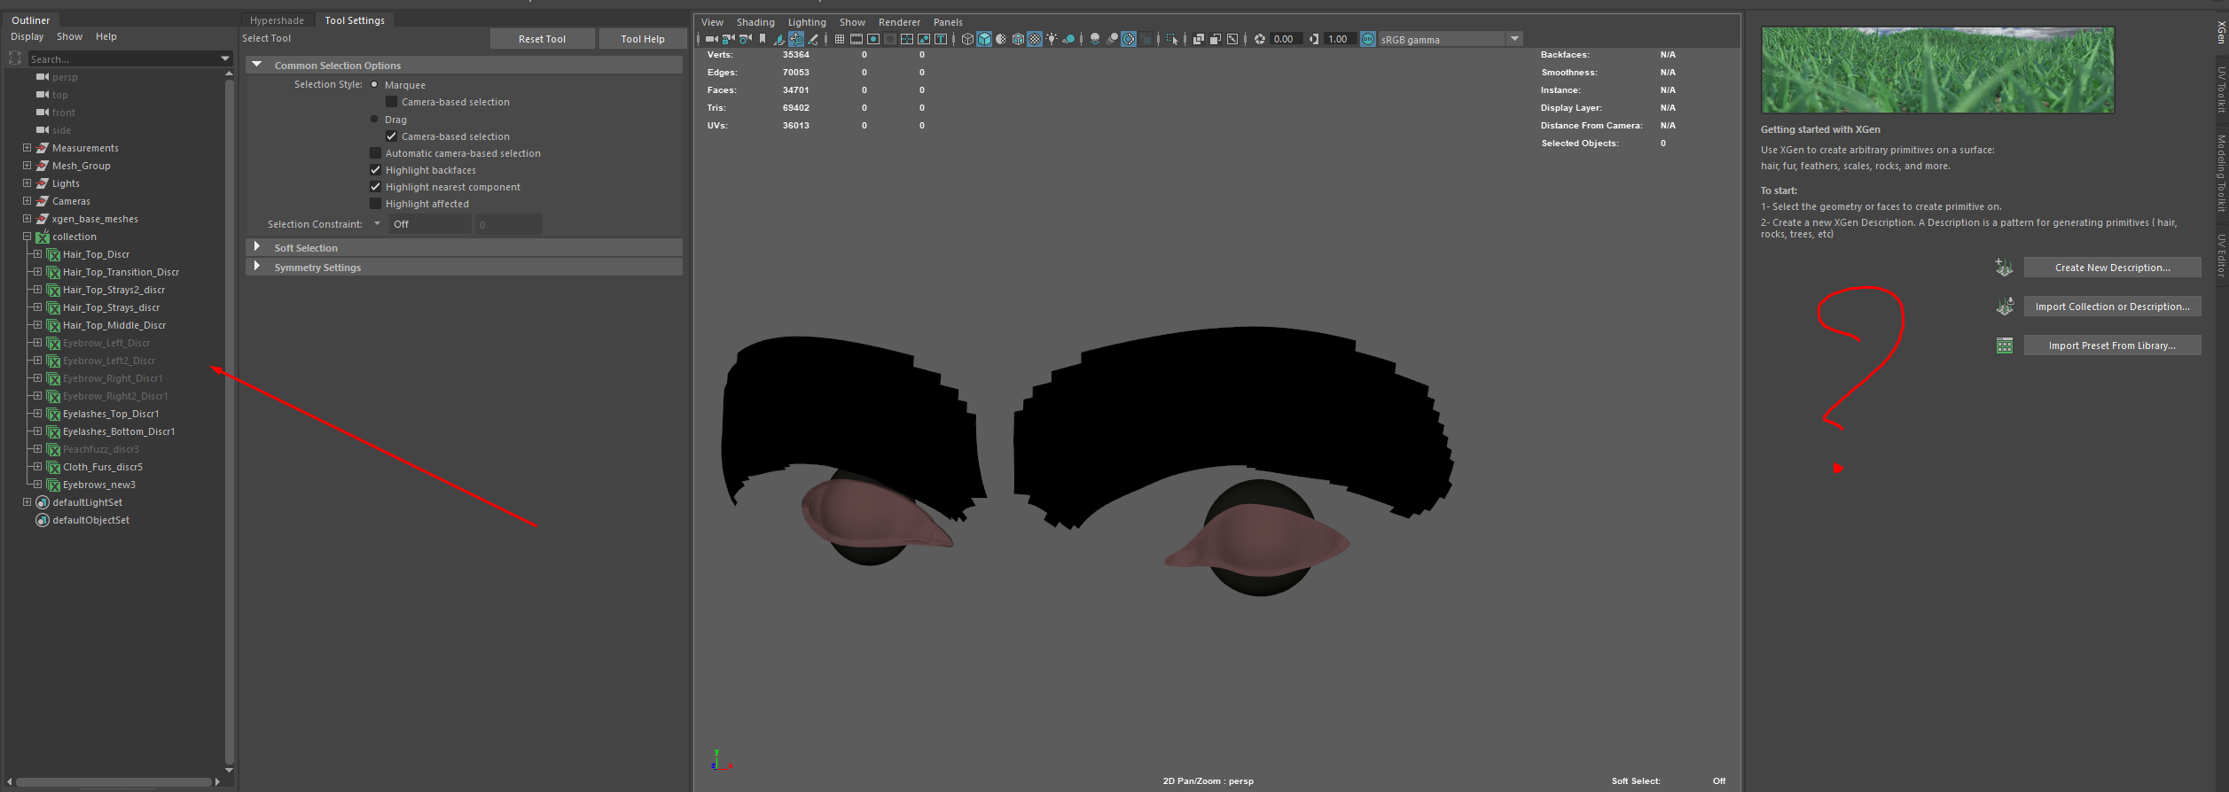Viewport: 2229px width, 792px height.
Task: Toggle the 2D Pan/Zoom icon
Action: click(x=796, y=39)
